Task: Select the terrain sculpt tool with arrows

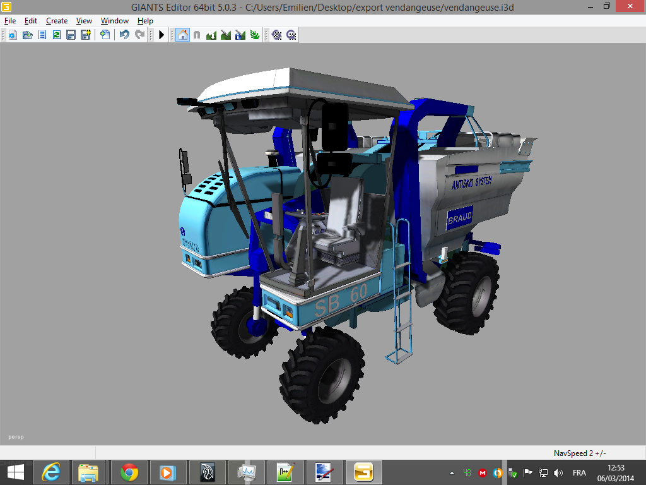Action: point(211,35)
